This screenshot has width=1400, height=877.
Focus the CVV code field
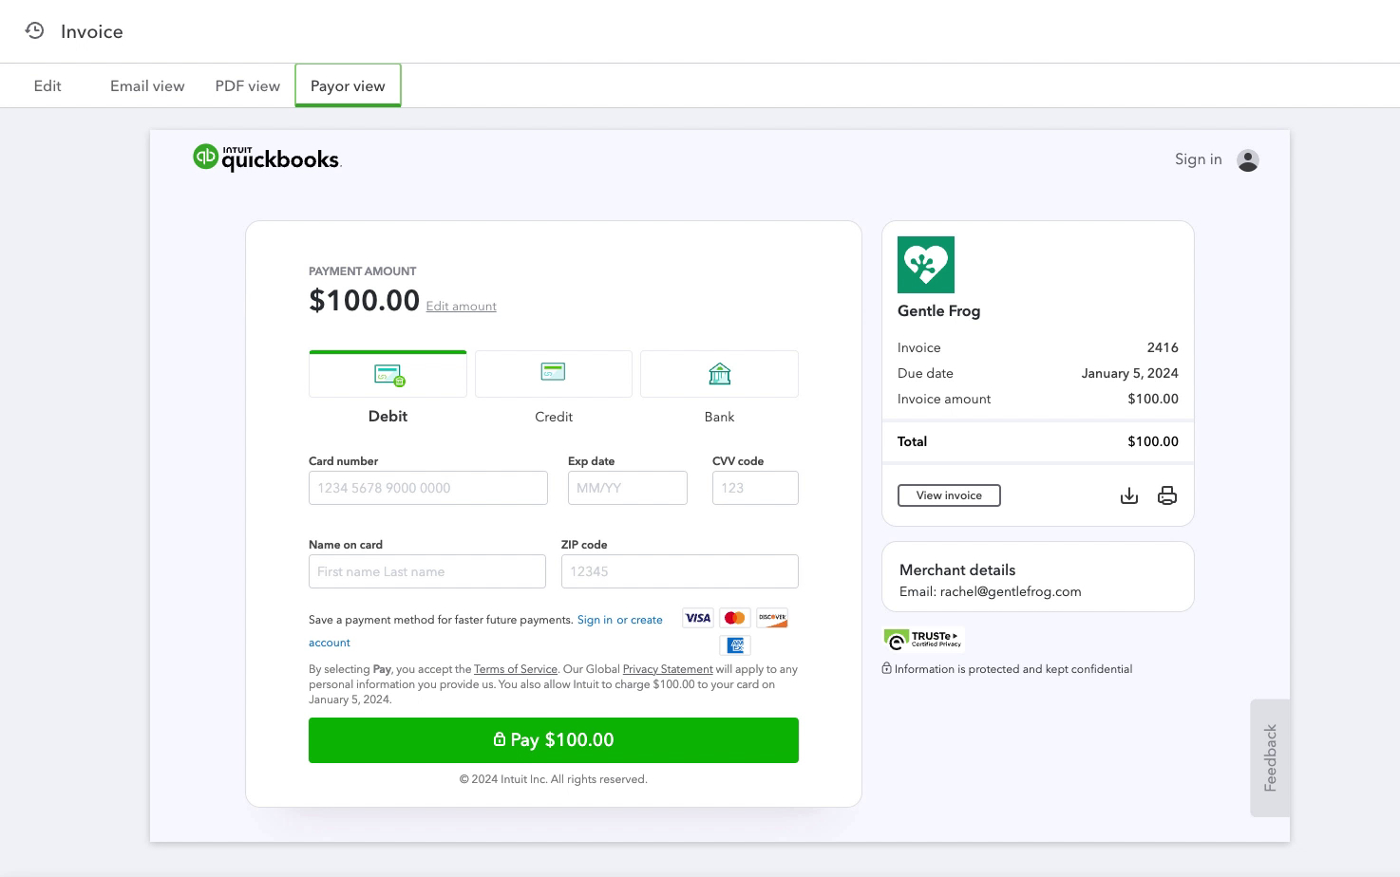click(x=755, y=488)
